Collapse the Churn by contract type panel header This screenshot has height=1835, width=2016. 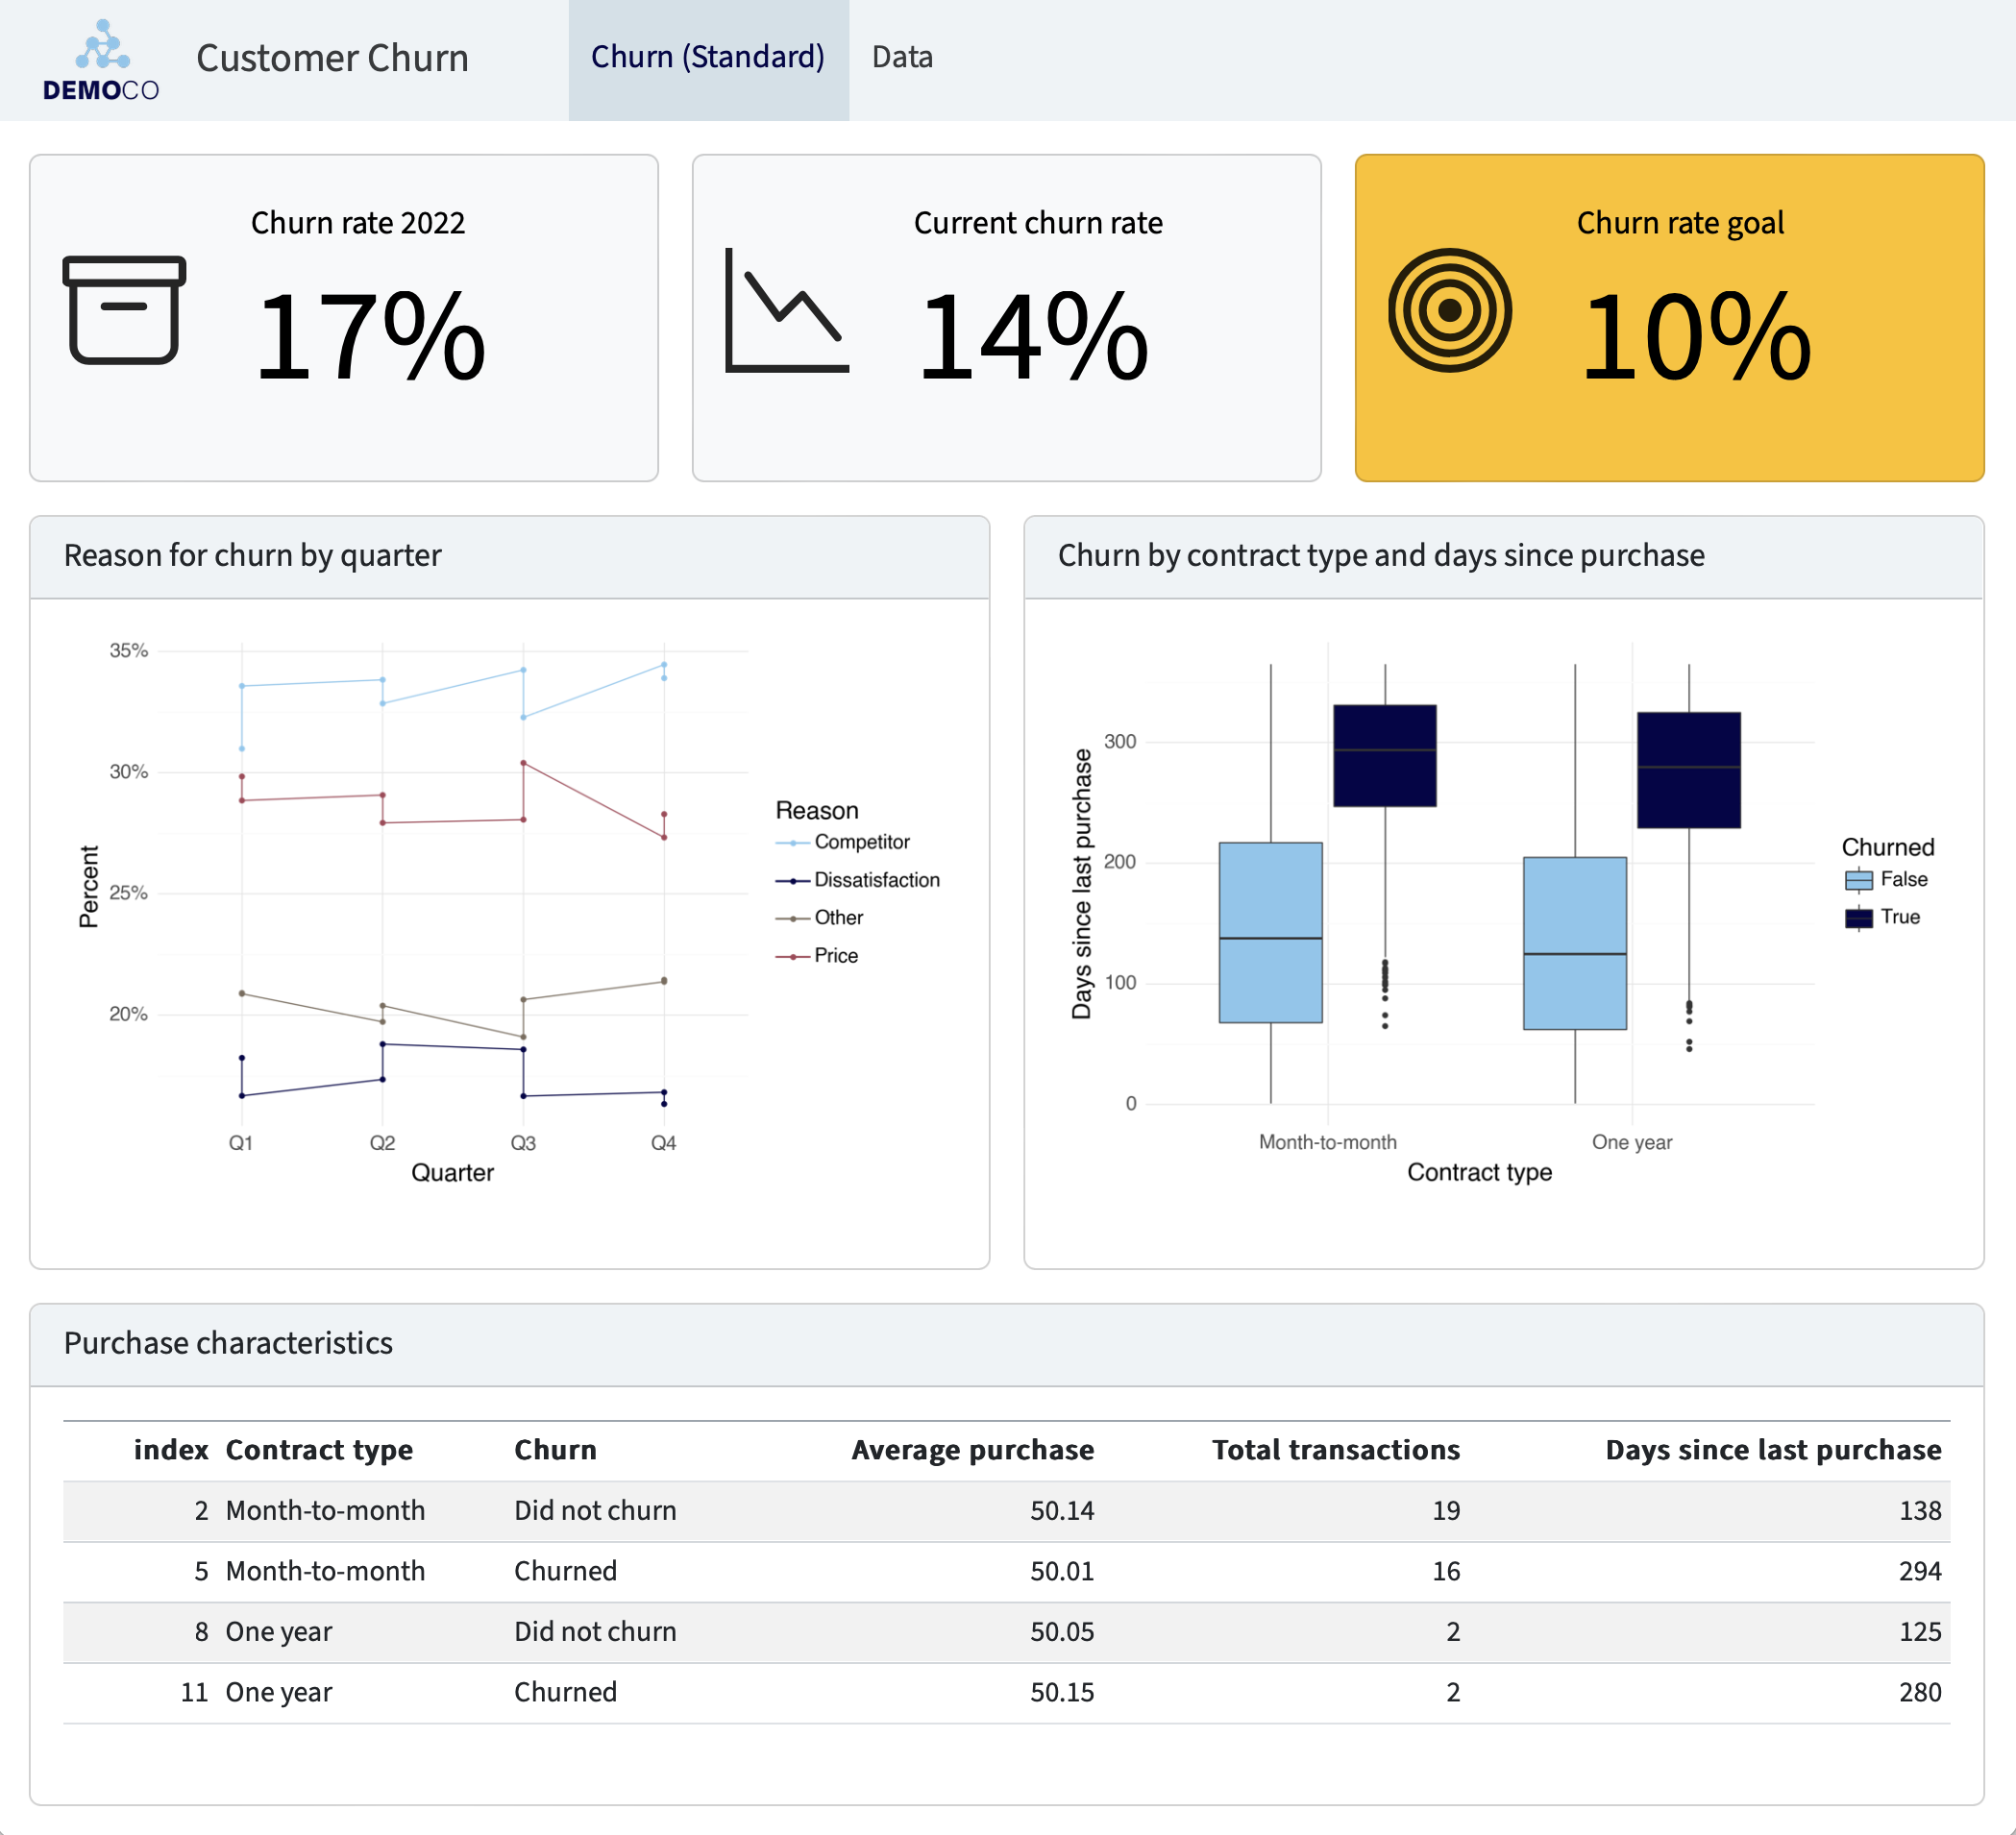(1380, 556)
